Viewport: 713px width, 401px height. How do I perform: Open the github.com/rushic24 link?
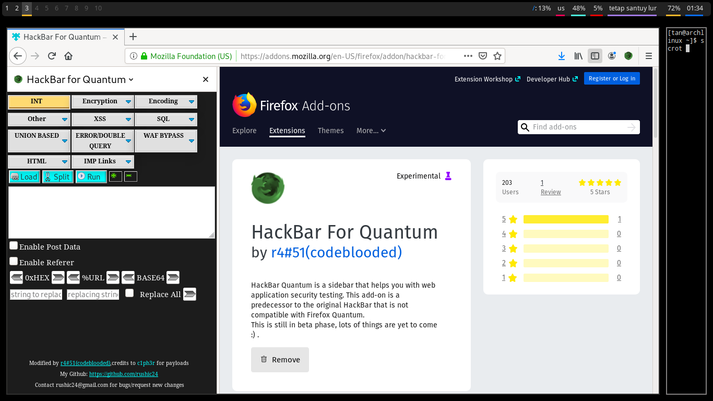pyautogui.click(x=124, y=374)
